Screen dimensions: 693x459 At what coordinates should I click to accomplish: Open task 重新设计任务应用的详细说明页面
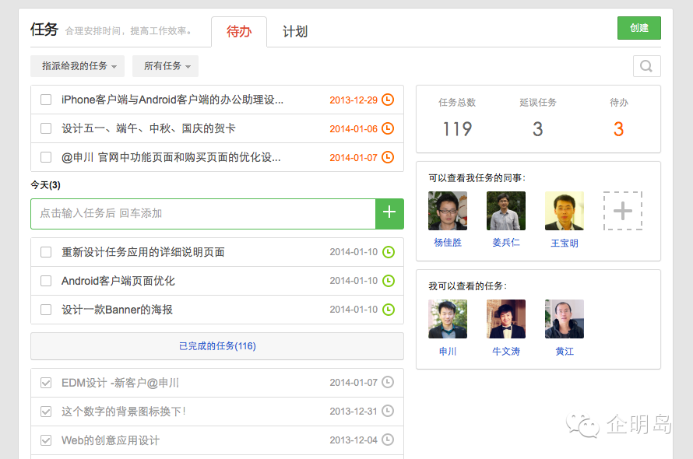(x=142, y=252)
